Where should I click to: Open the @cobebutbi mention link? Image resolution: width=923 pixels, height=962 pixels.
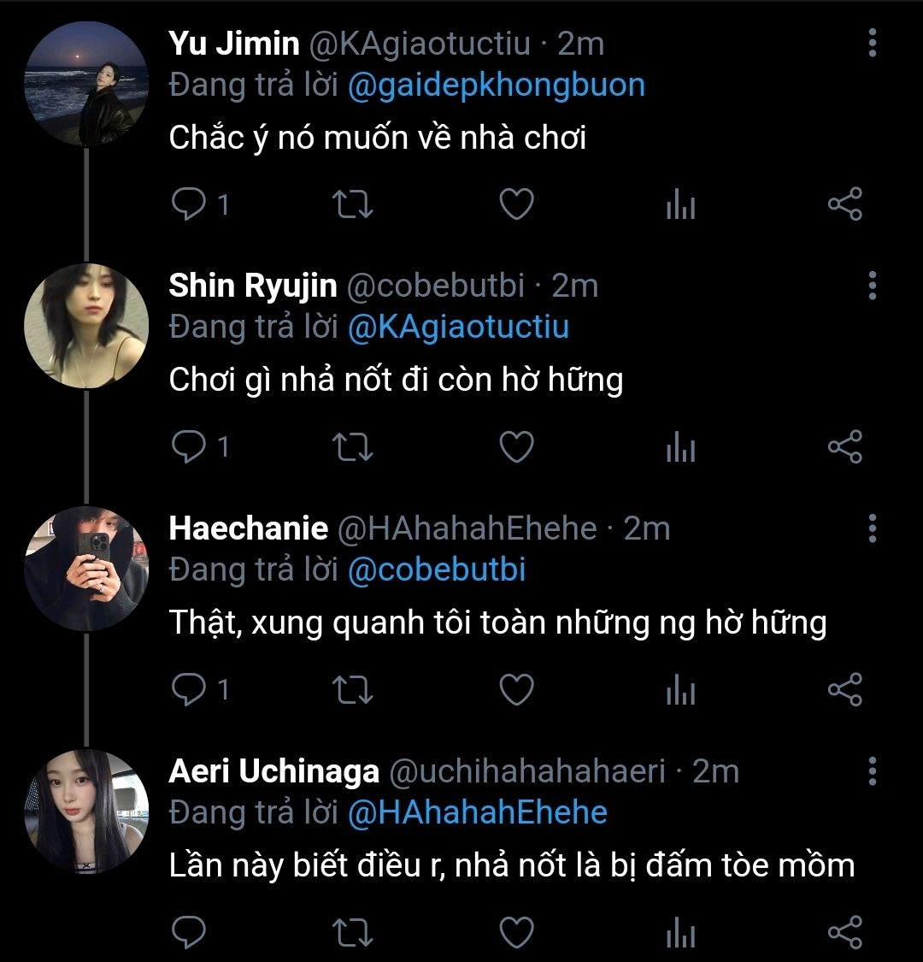tap(436, 571)
